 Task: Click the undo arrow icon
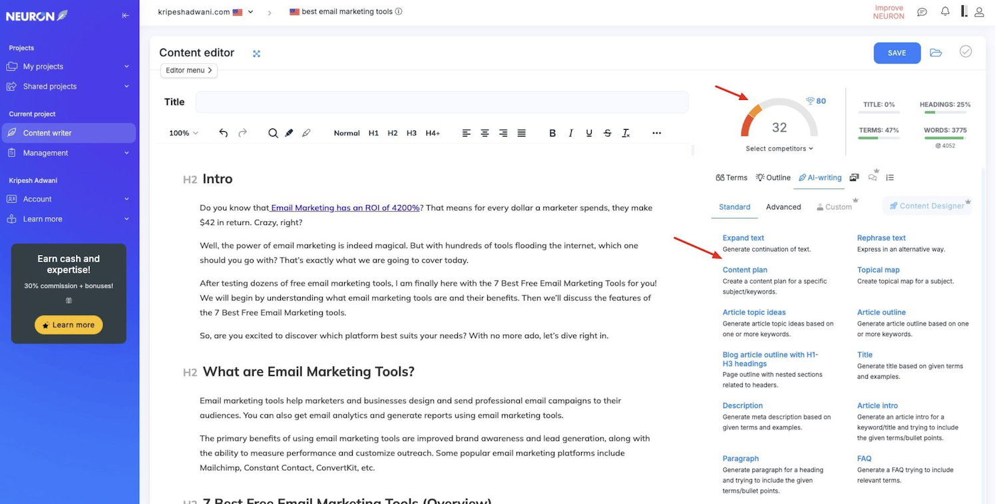pos(223,132)
